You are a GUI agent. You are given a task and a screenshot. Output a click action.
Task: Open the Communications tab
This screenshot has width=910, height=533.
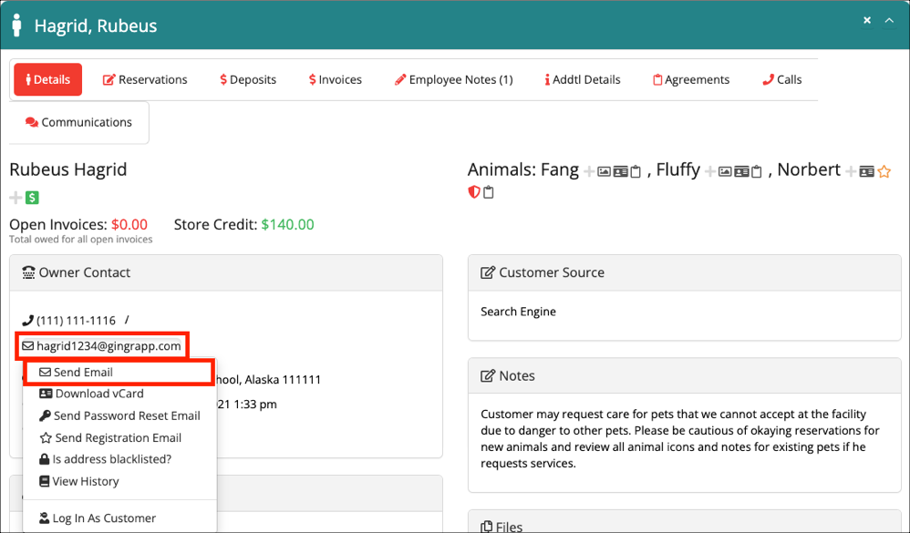(79, 122)
